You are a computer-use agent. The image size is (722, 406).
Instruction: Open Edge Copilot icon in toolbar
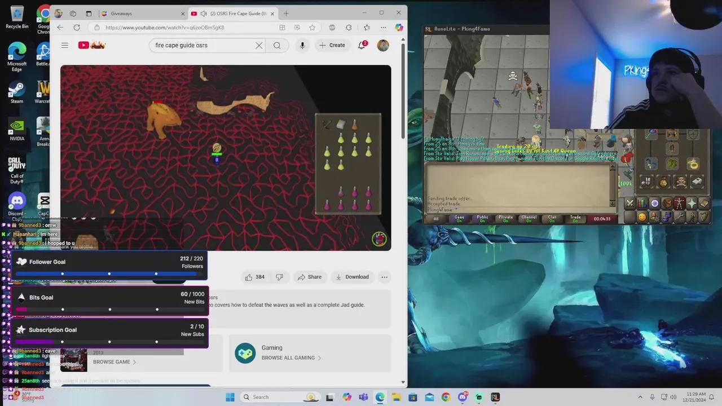click(x=399, y=27)
